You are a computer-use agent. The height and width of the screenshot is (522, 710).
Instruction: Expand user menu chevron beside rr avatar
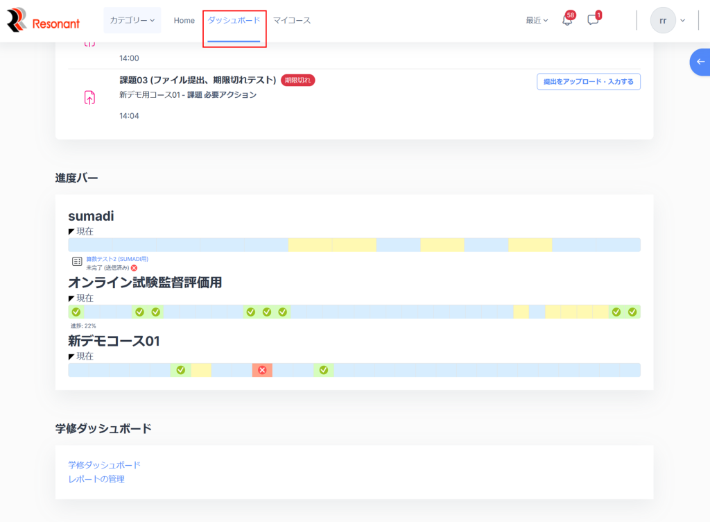click(683, 20)
